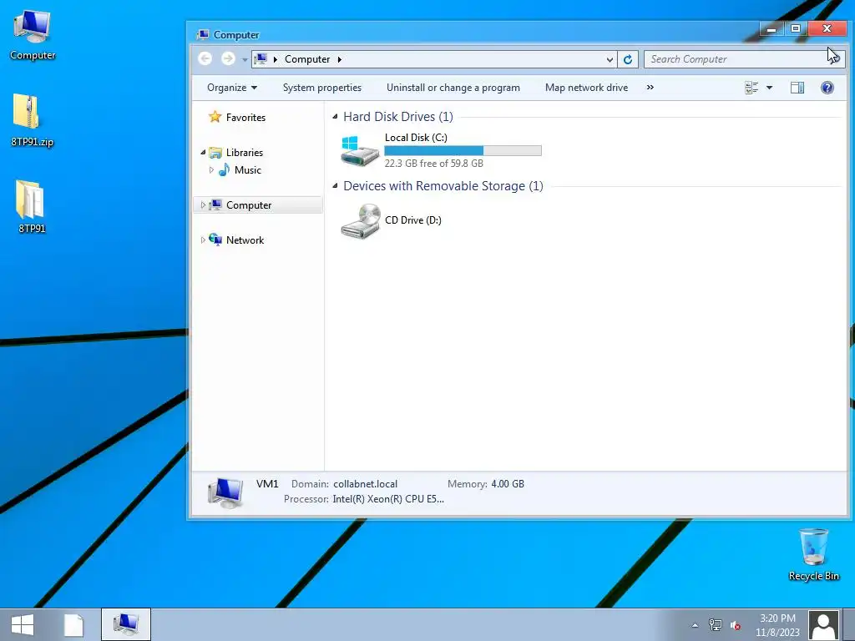
Task: Close the Computer window
Action: click(827, 28)
